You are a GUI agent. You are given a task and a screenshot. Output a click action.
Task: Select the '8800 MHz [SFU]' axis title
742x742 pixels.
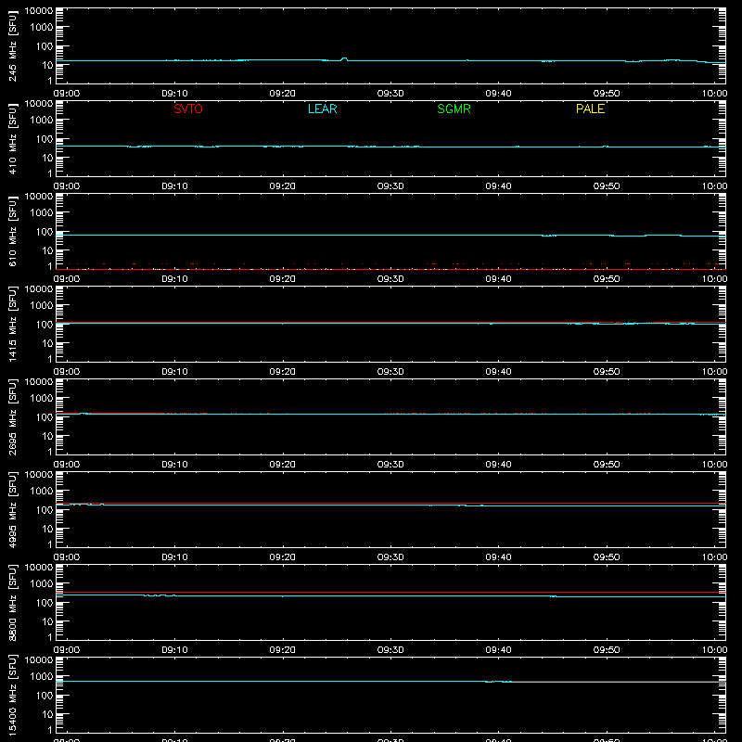click(12, 602)
